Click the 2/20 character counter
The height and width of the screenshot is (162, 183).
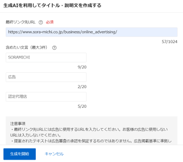82,87
